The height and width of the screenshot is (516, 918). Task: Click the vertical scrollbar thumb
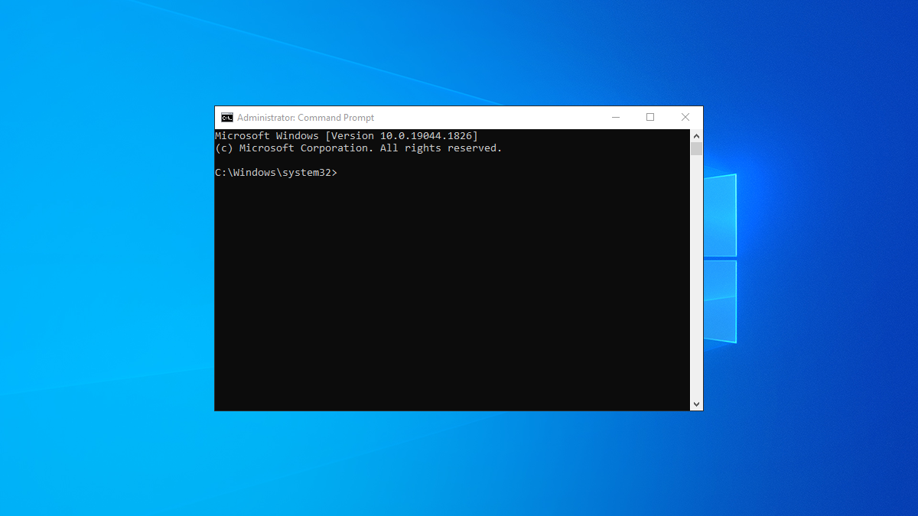[x=696, y=149]
